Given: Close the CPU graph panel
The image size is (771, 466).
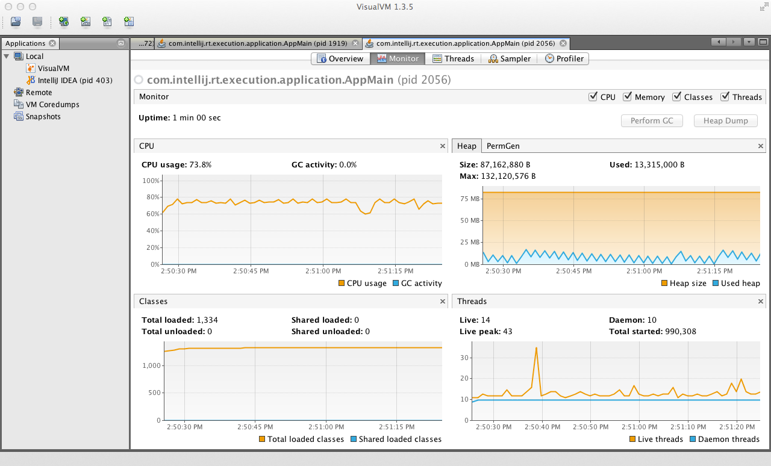Looking at the screenshot, I should tap(442, 146).
